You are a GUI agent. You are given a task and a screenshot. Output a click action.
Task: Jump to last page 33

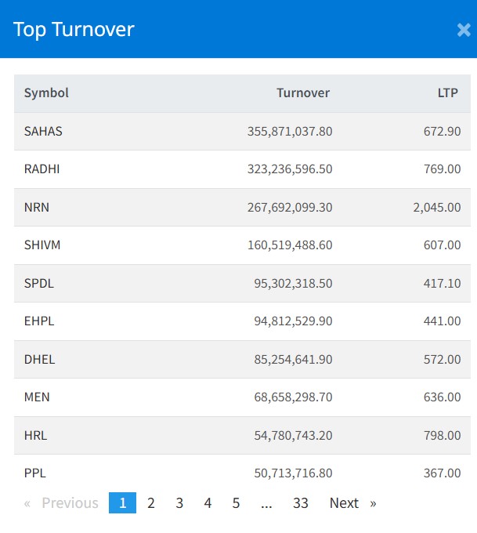[x=301, y=503]
